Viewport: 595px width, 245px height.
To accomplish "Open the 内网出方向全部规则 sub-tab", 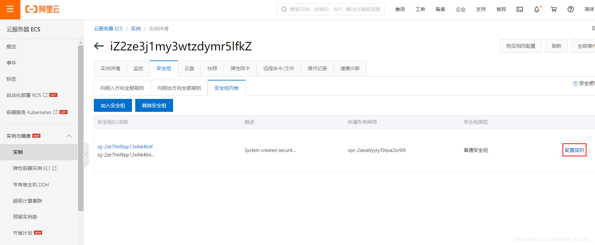I will tap(179, 88).
